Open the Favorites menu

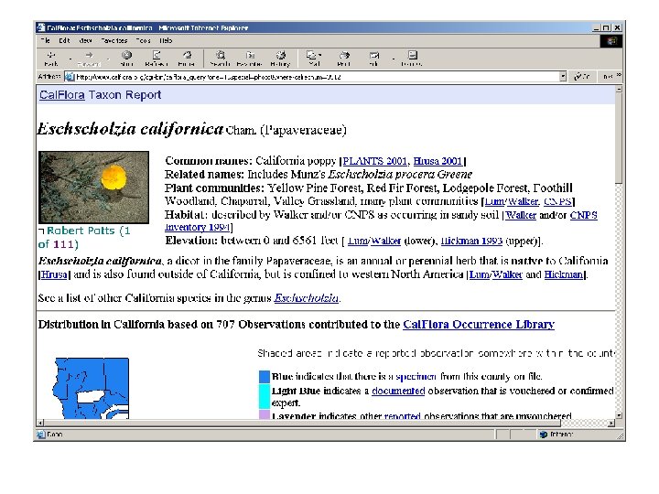114,41
